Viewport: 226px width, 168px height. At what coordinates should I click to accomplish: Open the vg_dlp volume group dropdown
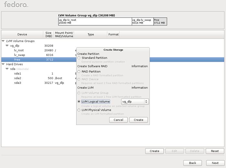pyautogui.click(x=135, y=102)
